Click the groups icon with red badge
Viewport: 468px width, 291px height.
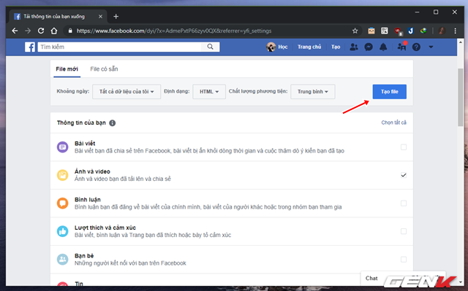pyautogui.click(x=401, y=46)
